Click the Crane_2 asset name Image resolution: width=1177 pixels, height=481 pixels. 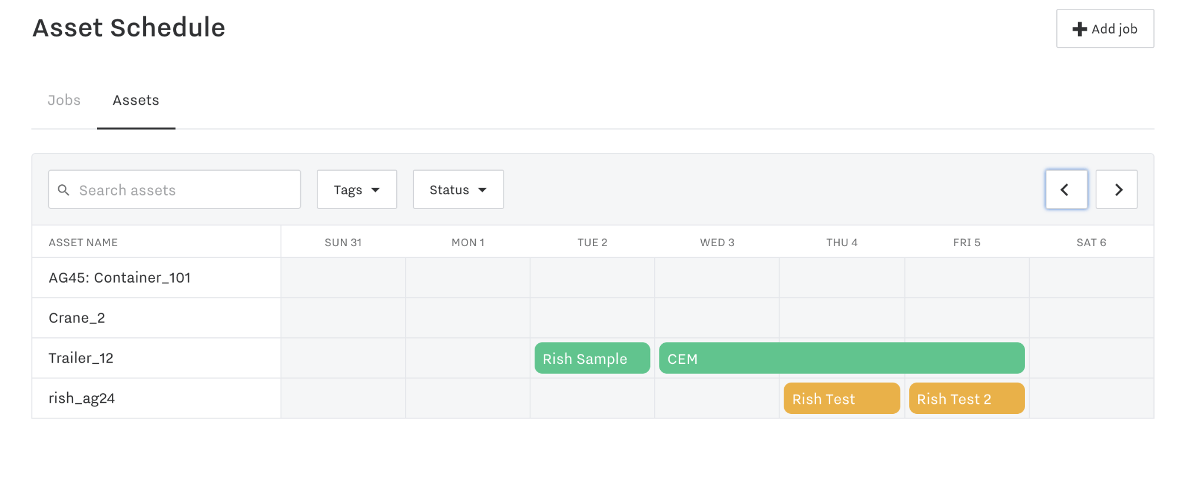[x=77, y=317]
